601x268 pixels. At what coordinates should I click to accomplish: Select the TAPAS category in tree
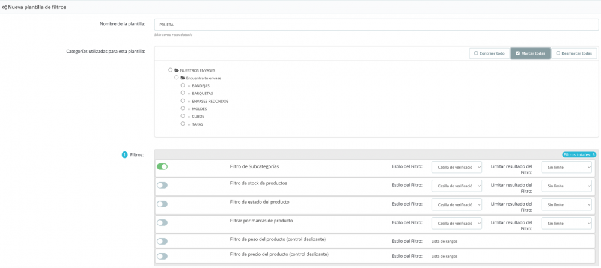click(x=183, y=123)
